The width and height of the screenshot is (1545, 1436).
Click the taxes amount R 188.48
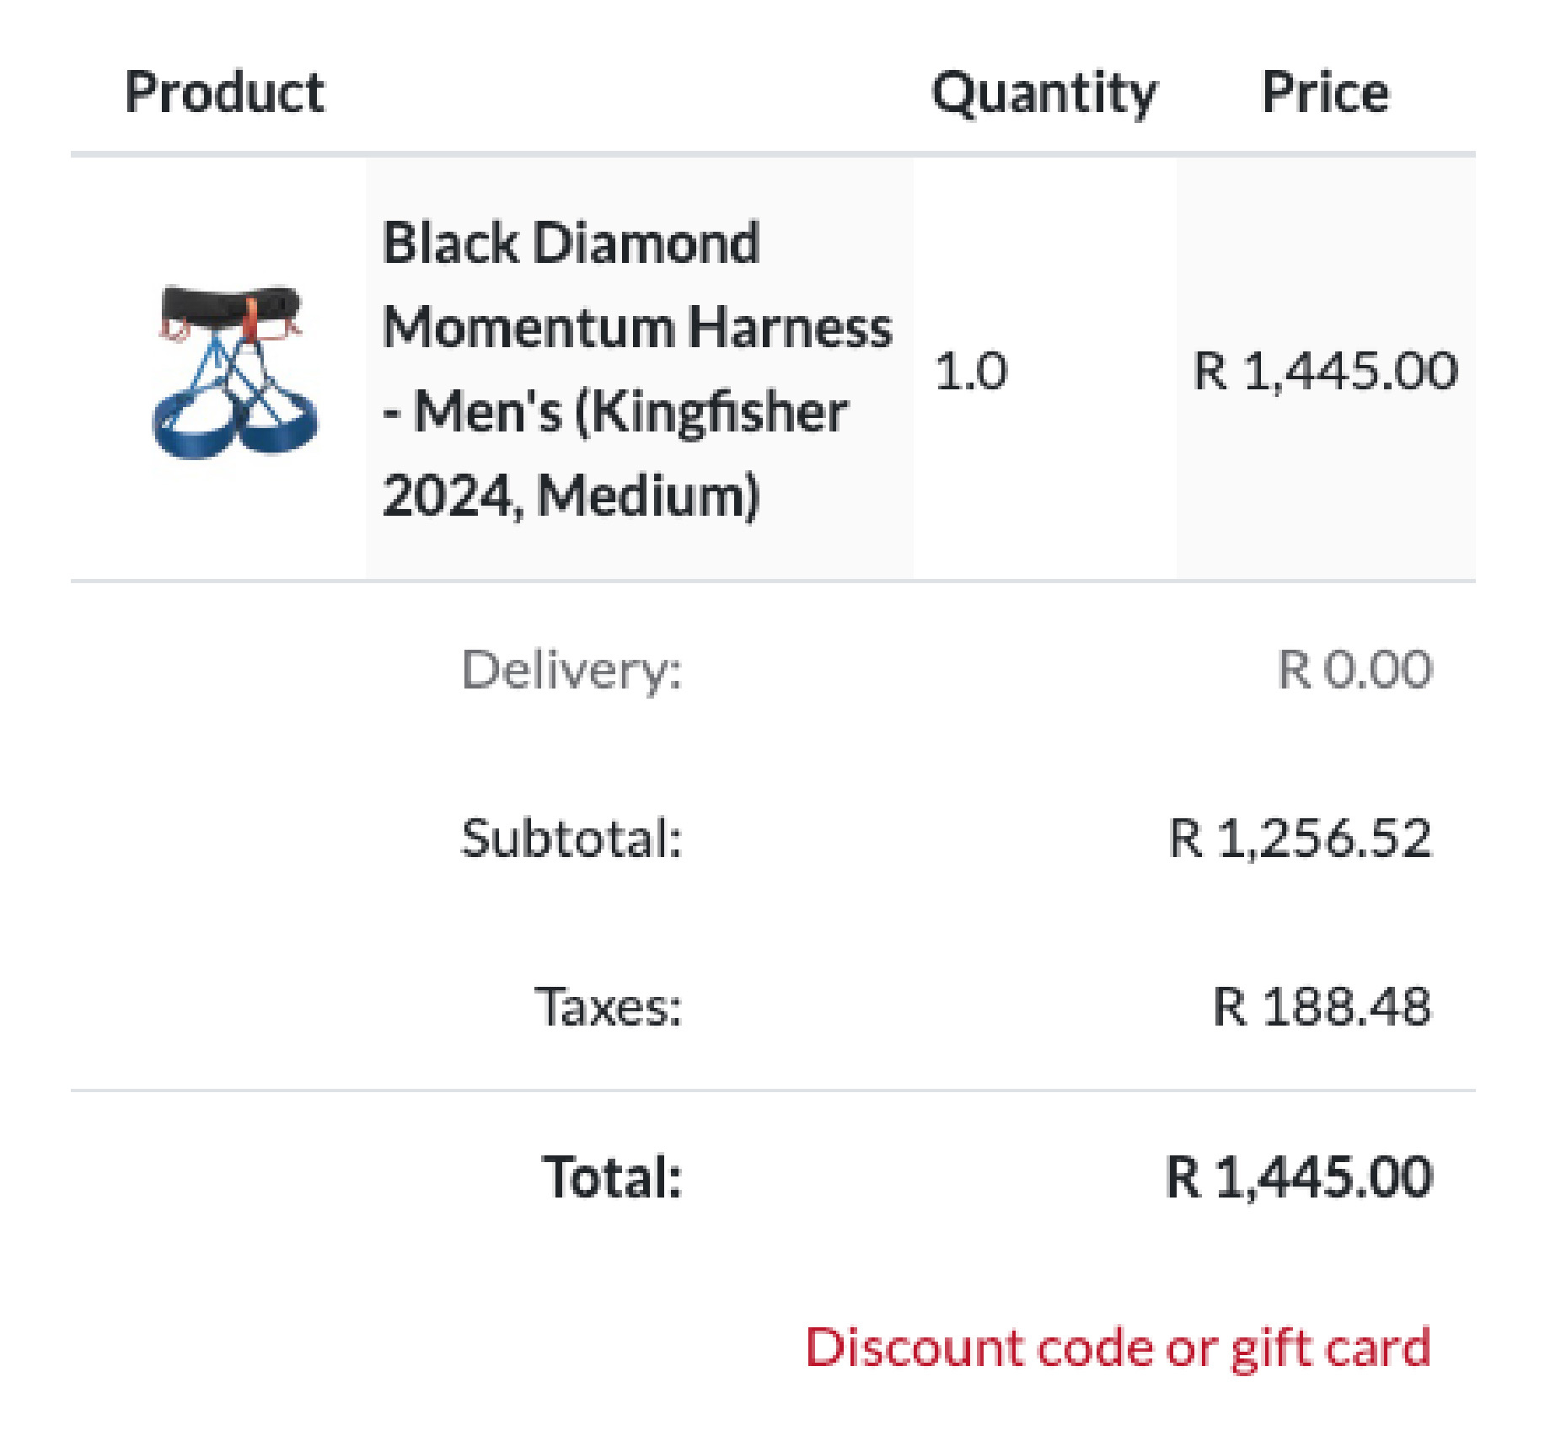[x=1322, y=1006]
